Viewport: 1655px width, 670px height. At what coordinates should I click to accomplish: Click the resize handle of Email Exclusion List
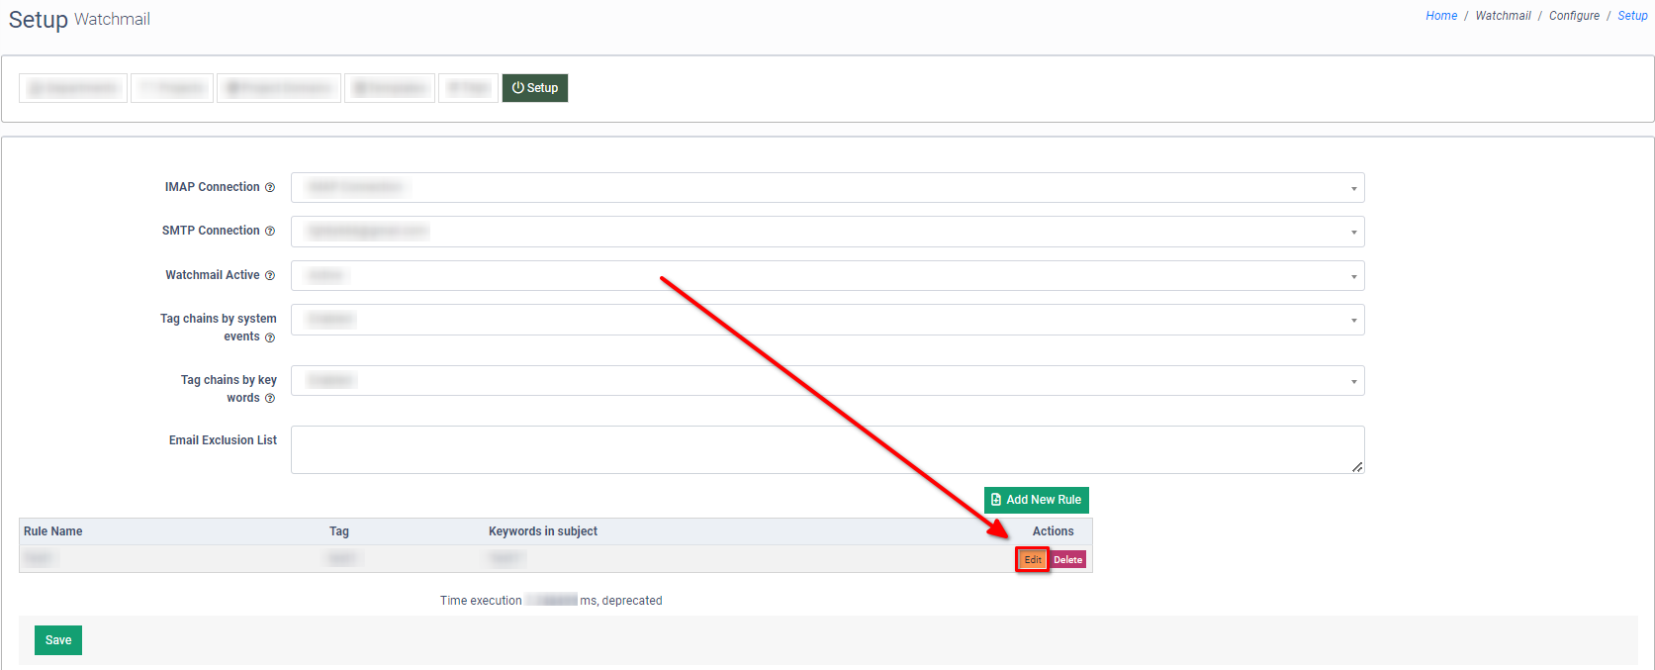coord(1357,467)
